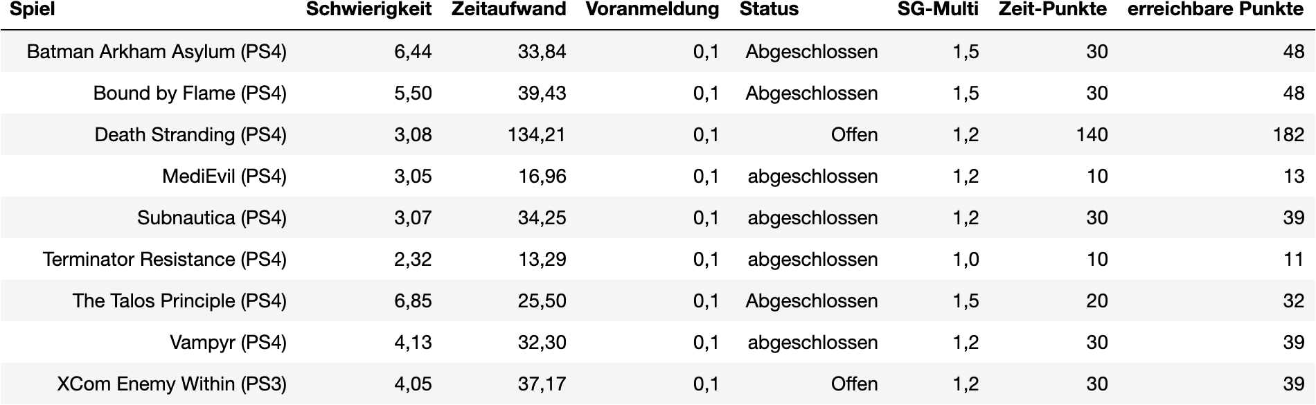Click the Zeit-Punkte column header

point(1052,10)
